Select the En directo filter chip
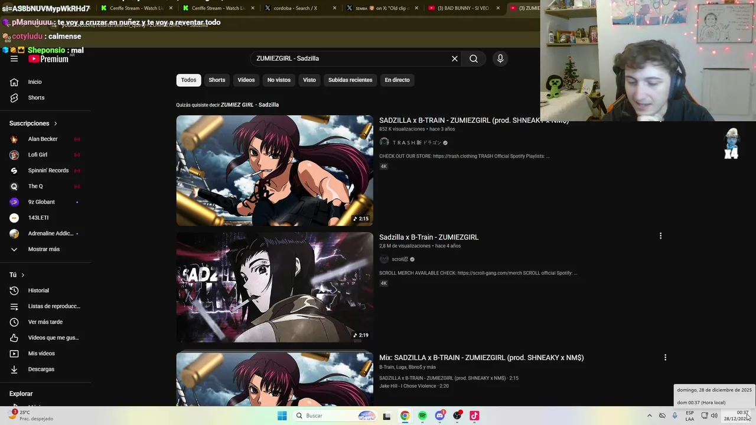 tap(397, 80)
